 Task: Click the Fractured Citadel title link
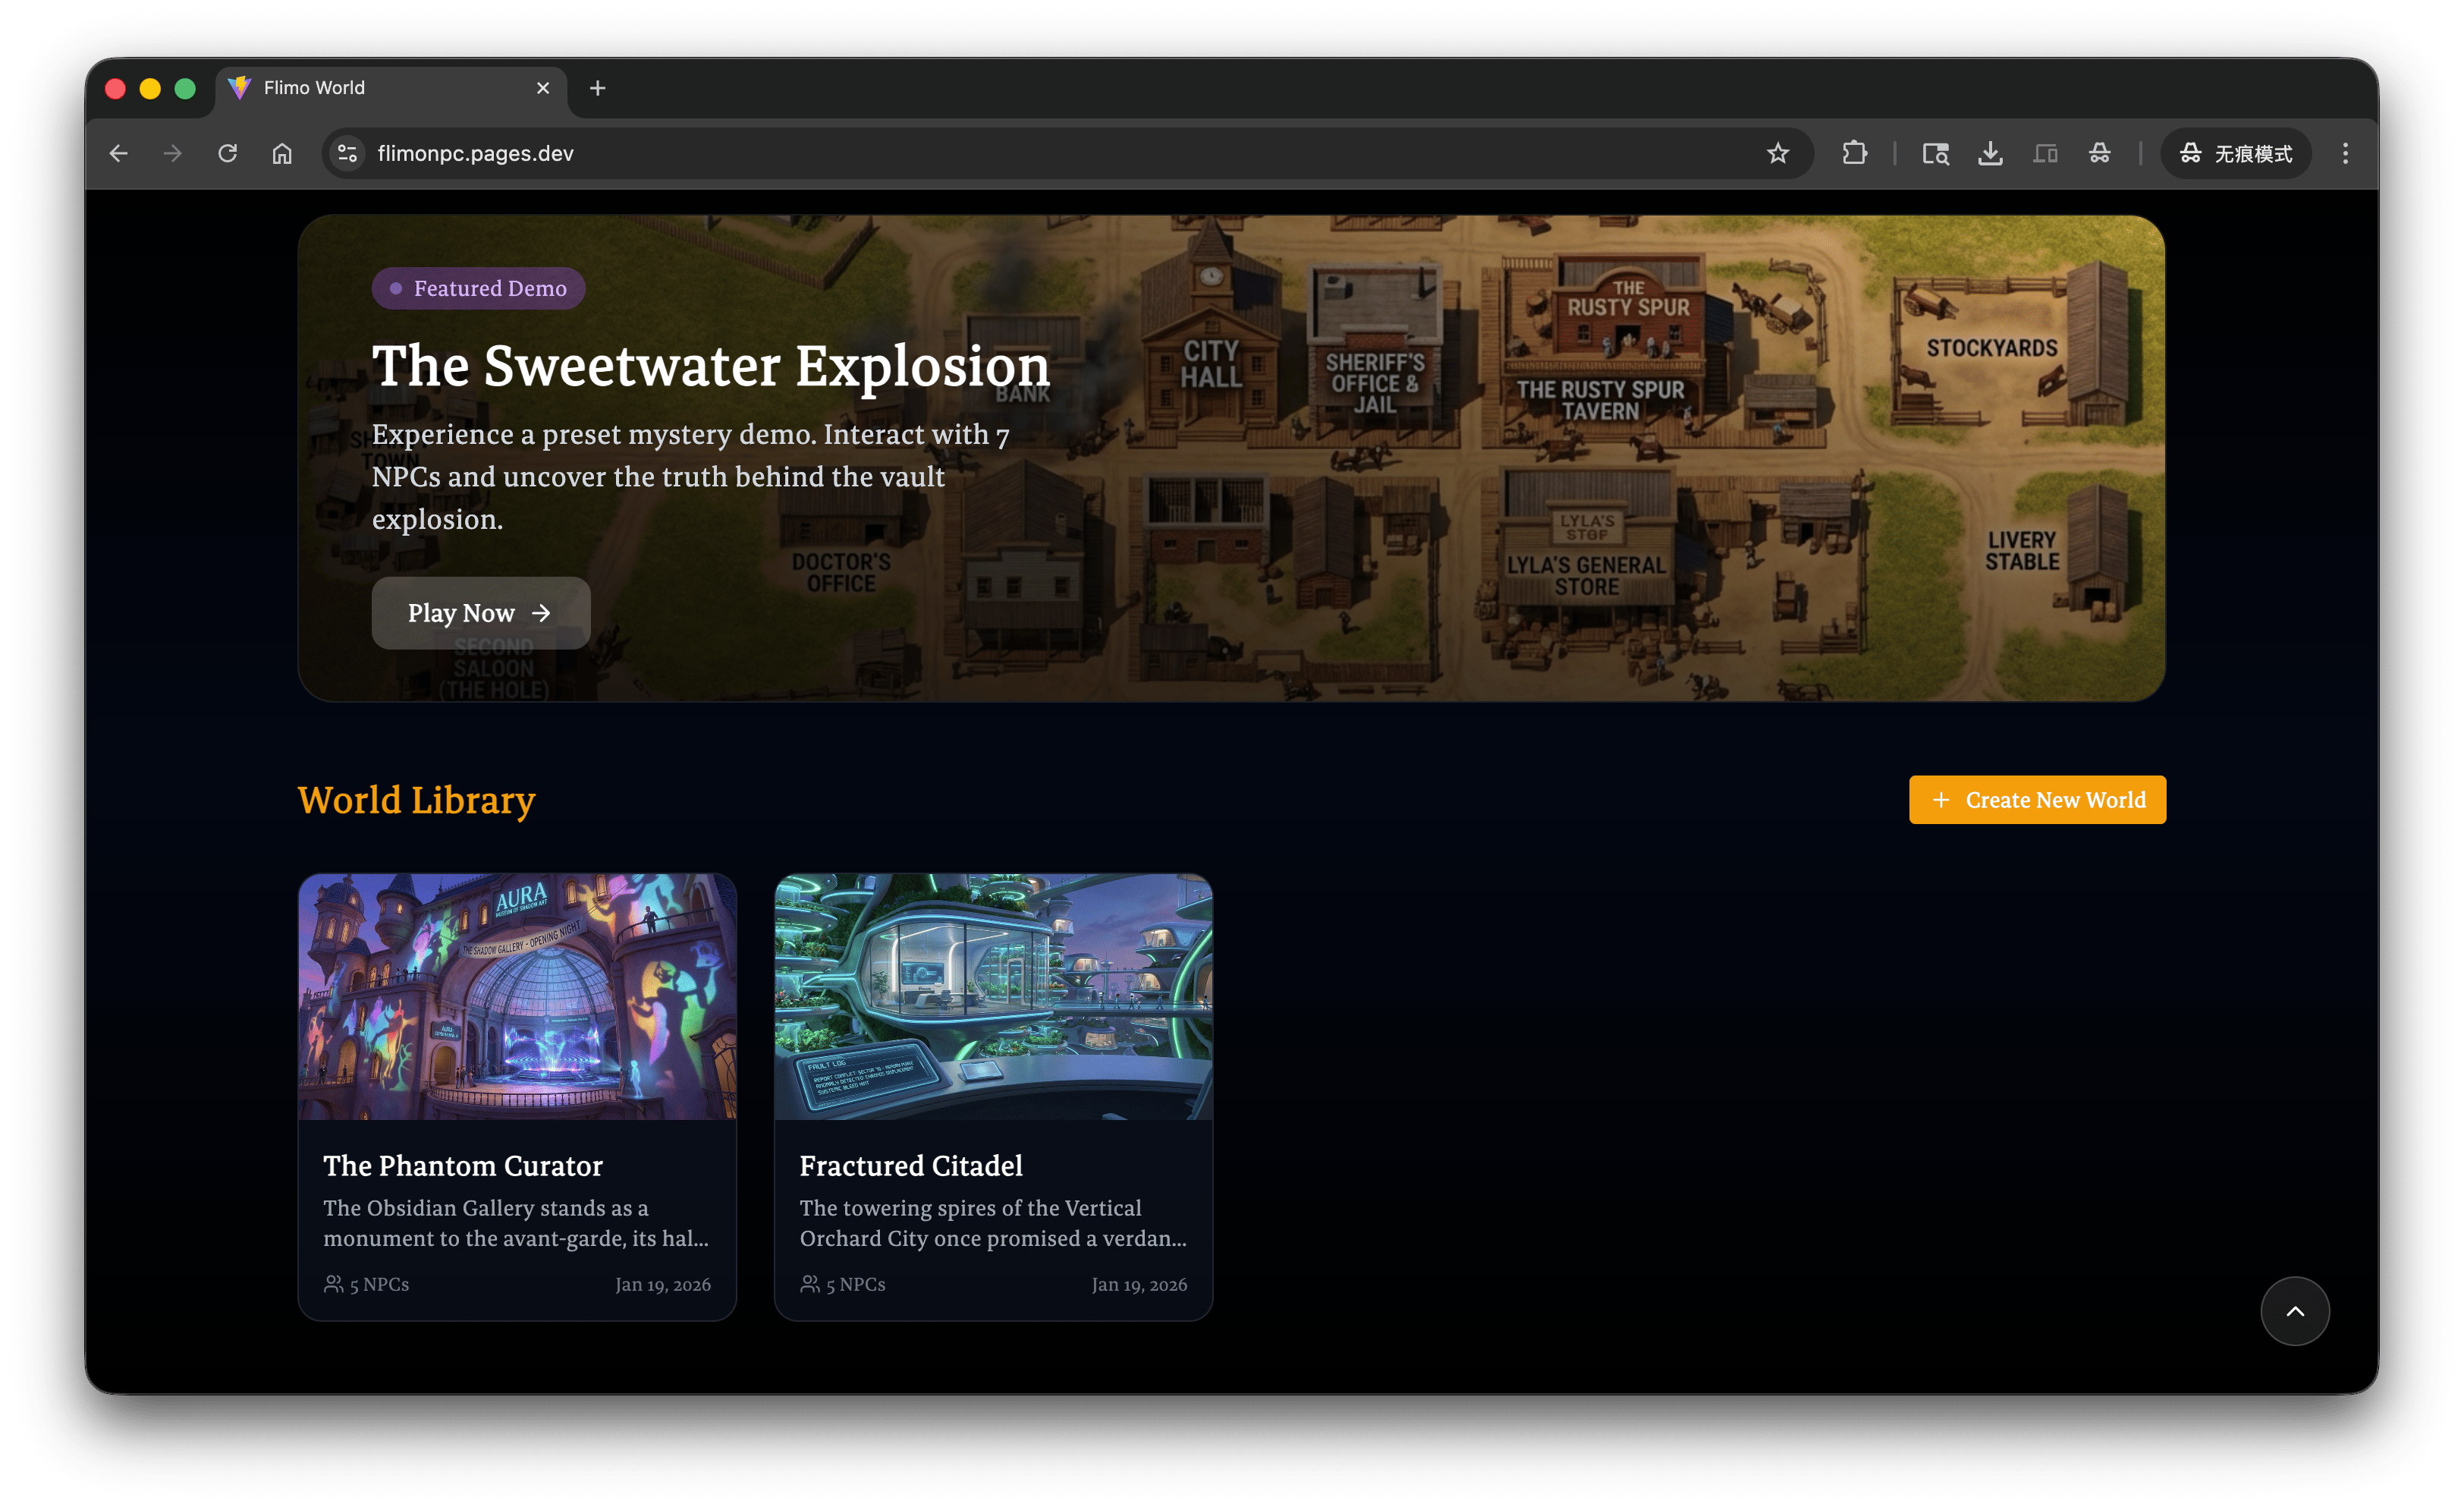(910, 1166)
